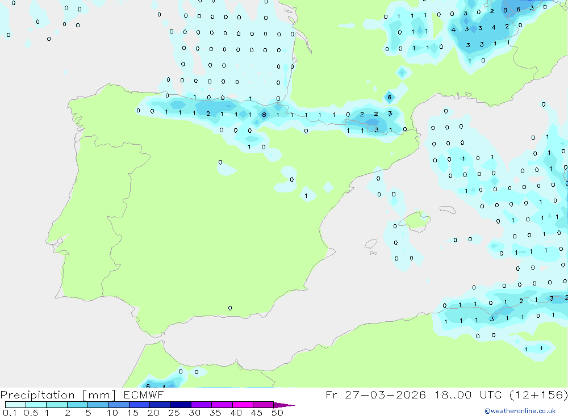Click the legend label '0.5'
Screen dimensions: 568x416
coord(31,413)
